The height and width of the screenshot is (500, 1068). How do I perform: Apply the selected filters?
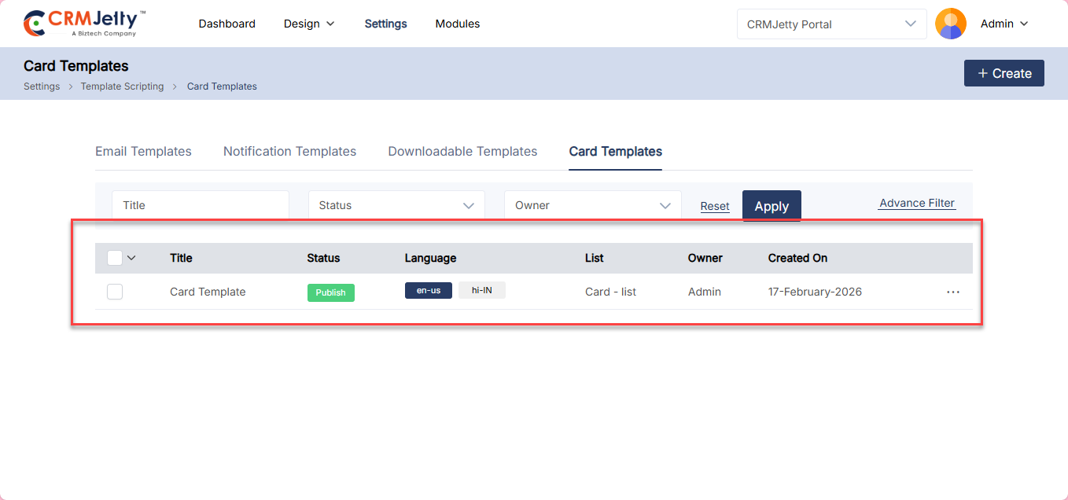771,206
